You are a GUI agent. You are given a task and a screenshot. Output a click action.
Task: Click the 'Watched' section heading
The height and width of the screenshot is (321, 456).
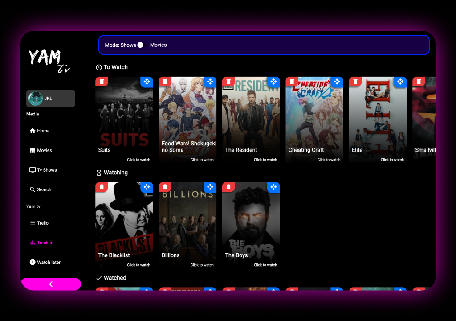(x=115, y=278)
